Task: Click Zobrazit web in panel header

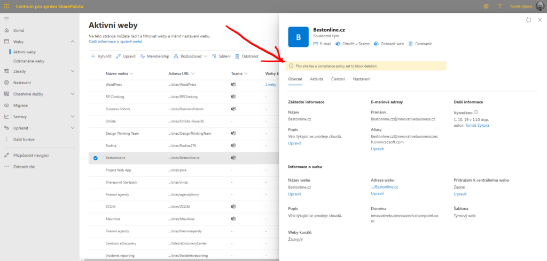Action: (x=389, y=44)
